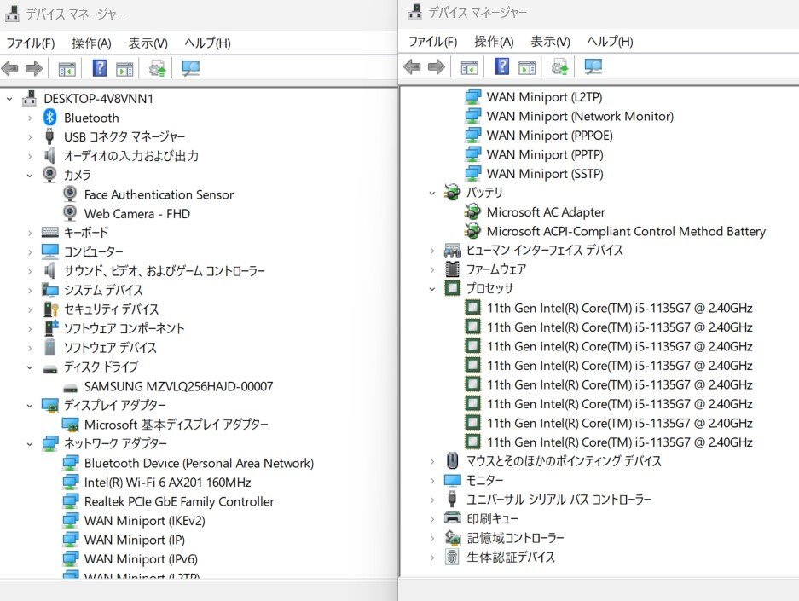Screen dimensions: 799x601
Task: Collapse the プロセッサ category
Action: coord(432,289)
